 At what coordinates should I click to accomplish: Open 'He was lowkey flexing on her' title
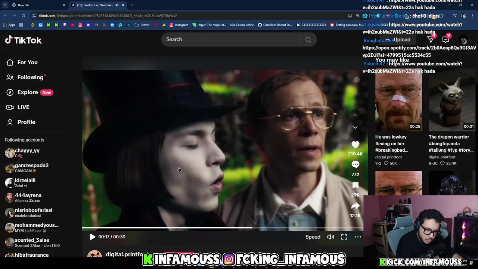click(392, 143)
